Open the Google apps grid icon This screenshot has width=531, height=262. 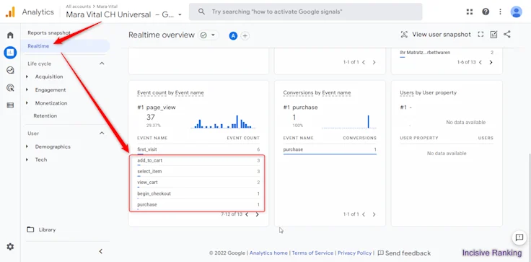(x=470, y=12)
